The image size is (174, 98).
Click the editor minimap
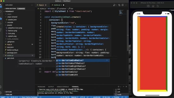coord(121,12)
